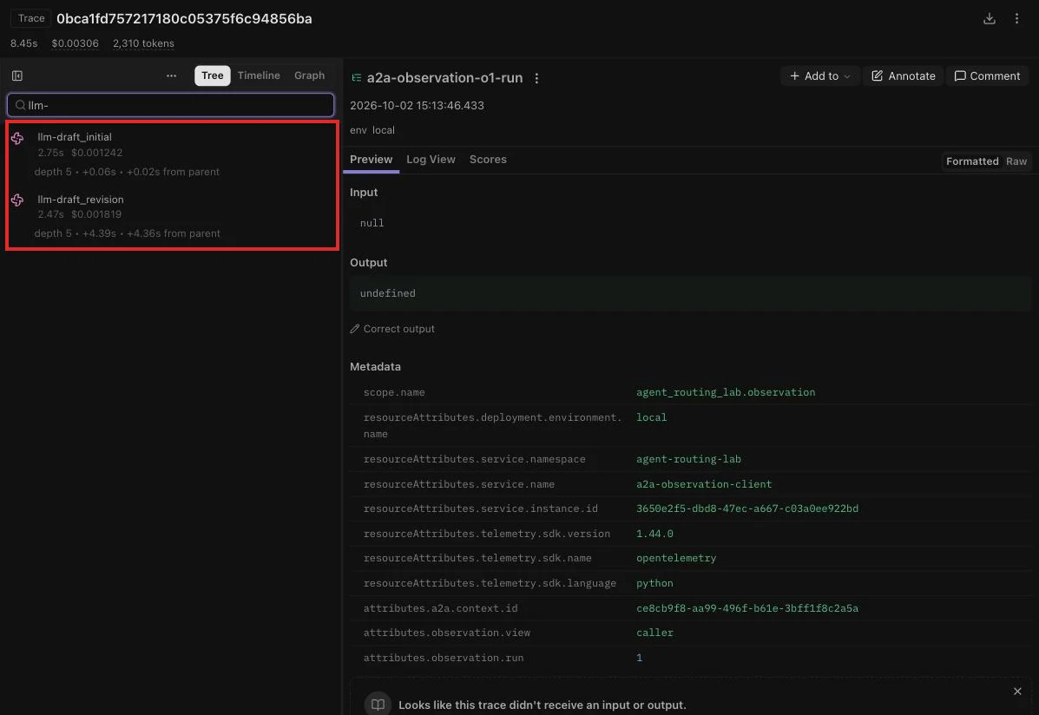Click the local deployment environment value
1039x715 pixels.
coord(651,417)
